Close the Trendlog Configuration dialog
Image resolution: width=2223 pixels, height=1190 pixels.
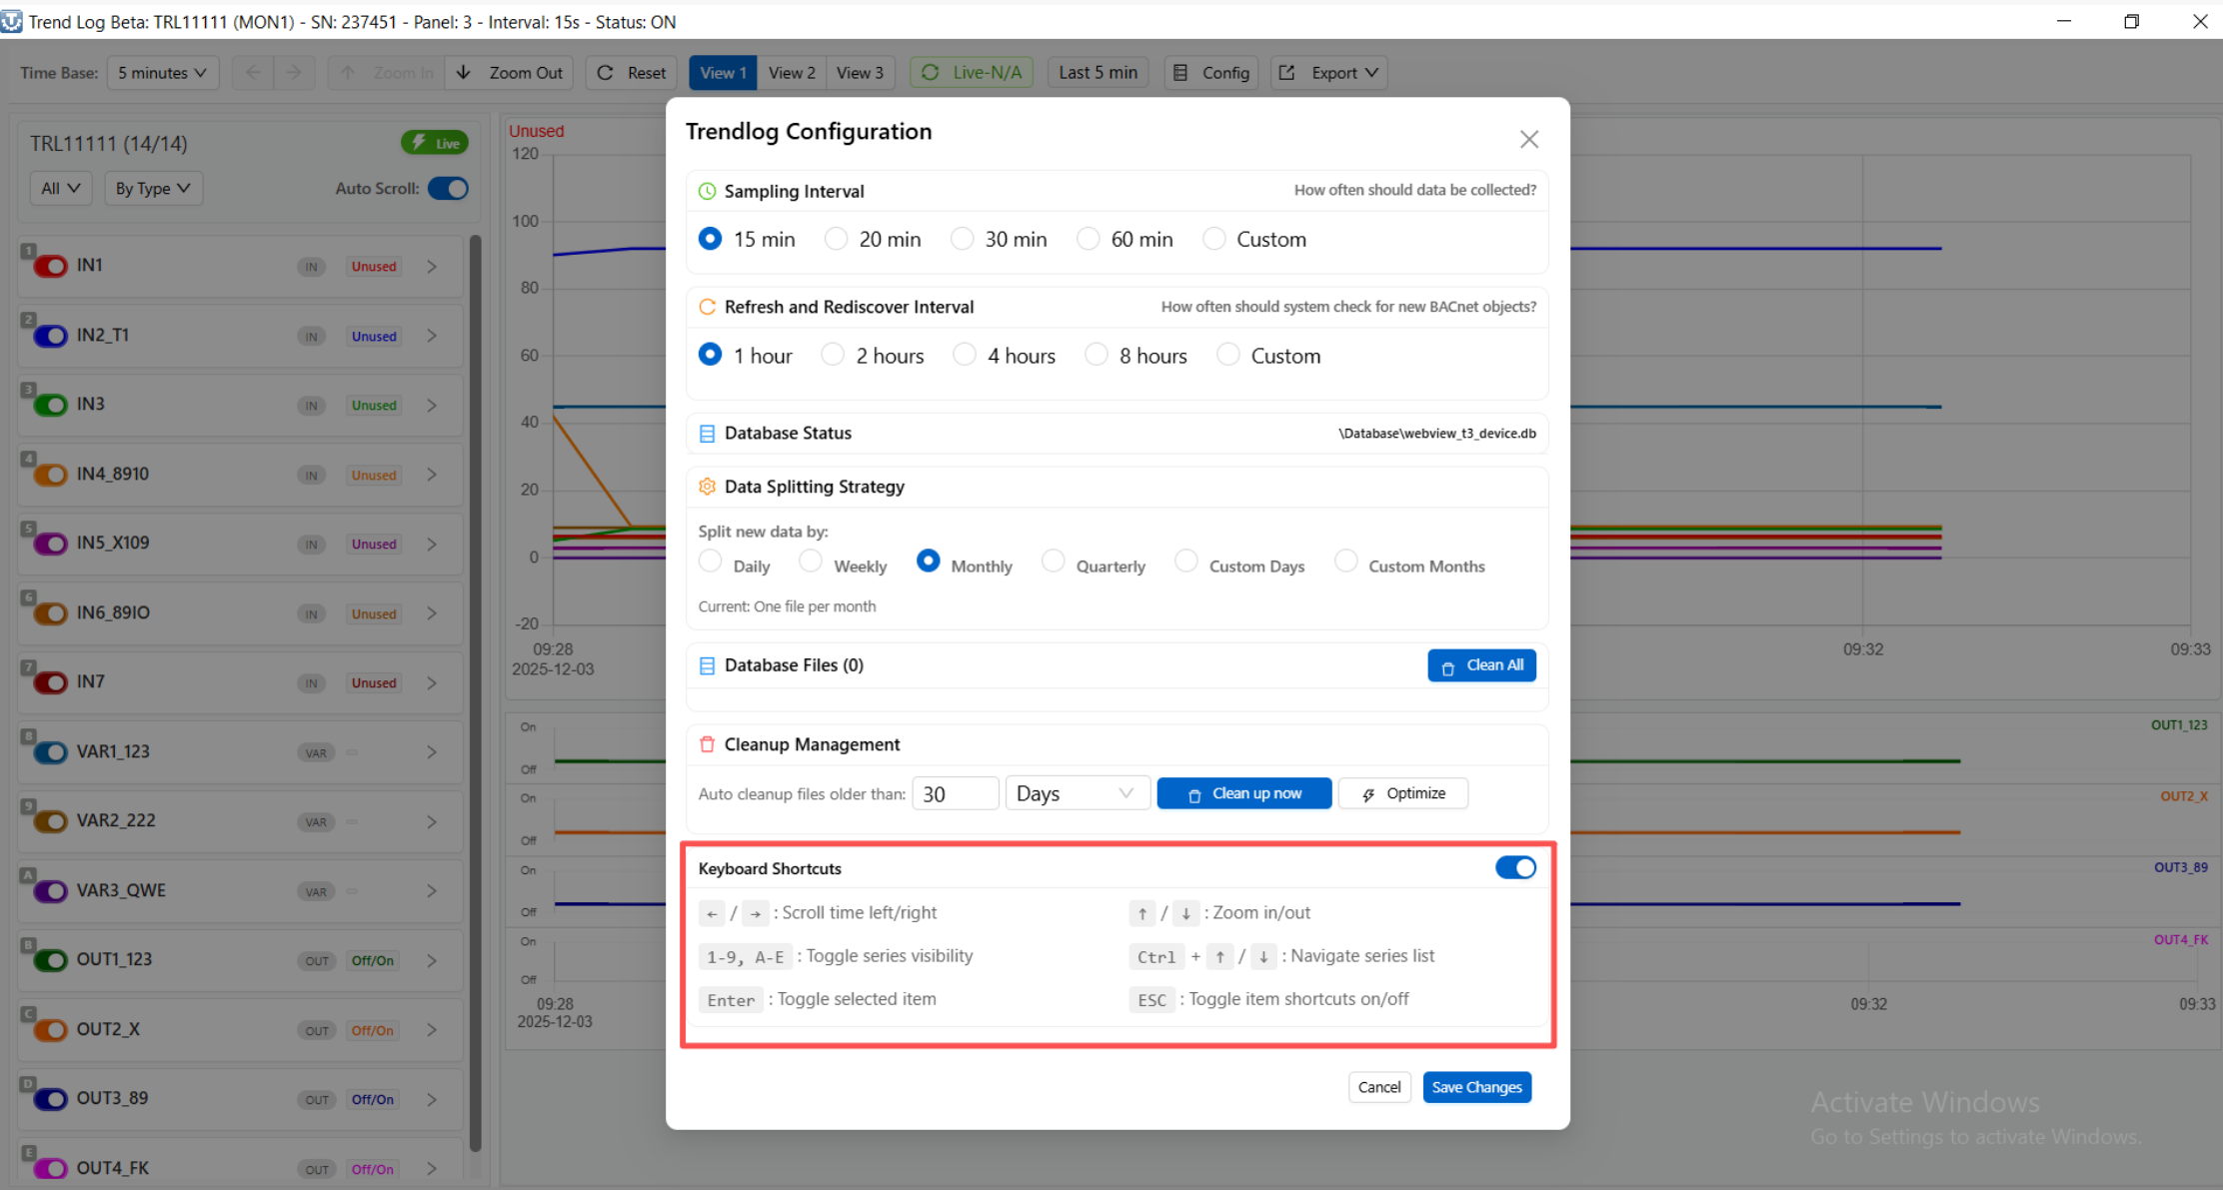[x=1528, y=139]
